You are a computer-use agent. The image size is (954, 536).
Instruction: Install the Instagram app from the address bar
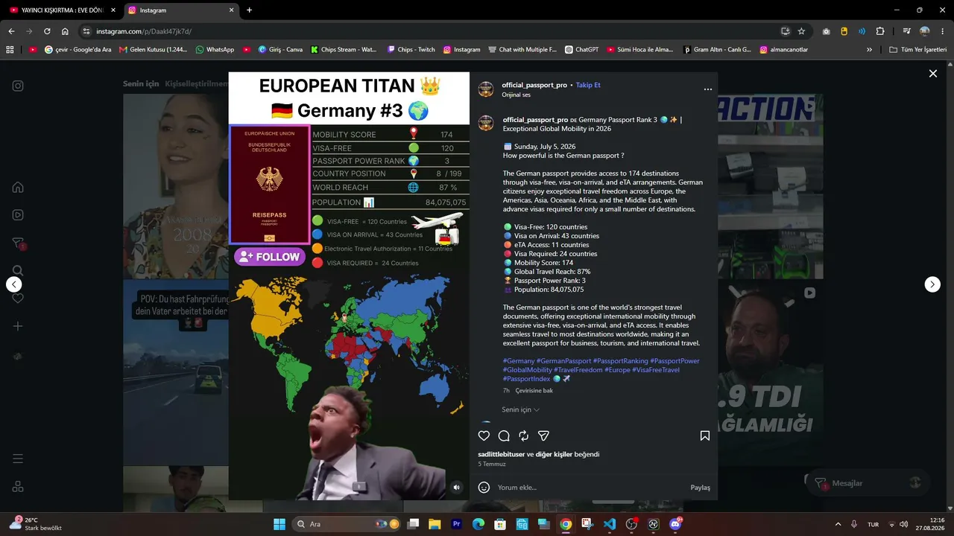[785, 31]
